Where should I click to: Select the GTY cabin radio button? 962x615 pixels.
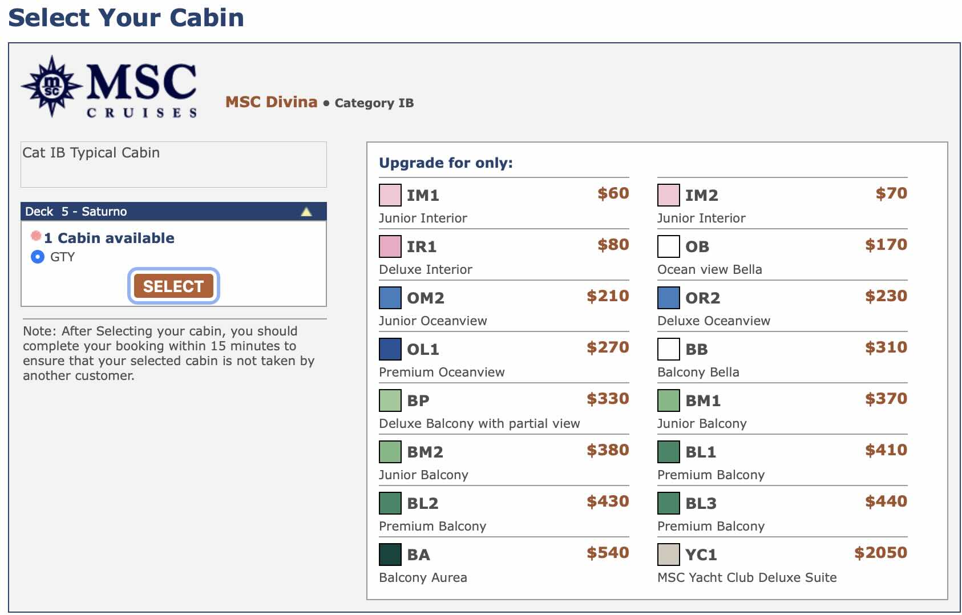(38, 257)
